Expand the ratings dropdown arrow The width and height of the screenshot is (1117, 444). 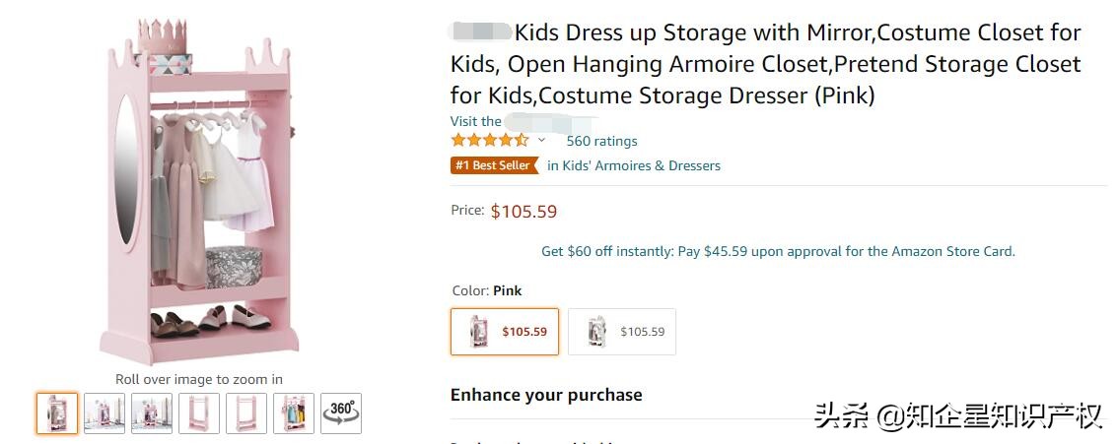coord(541,141)
